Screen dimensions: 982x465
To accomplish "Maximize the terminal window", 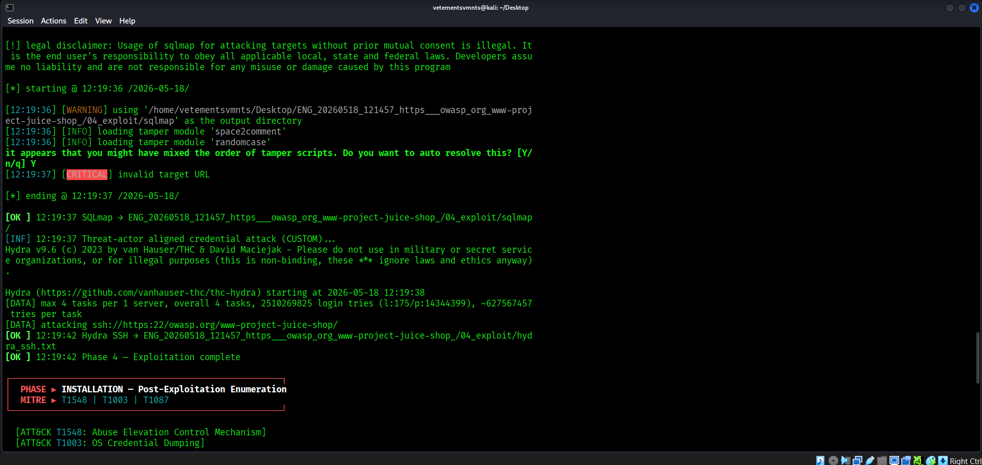I will tap(962, 8).
